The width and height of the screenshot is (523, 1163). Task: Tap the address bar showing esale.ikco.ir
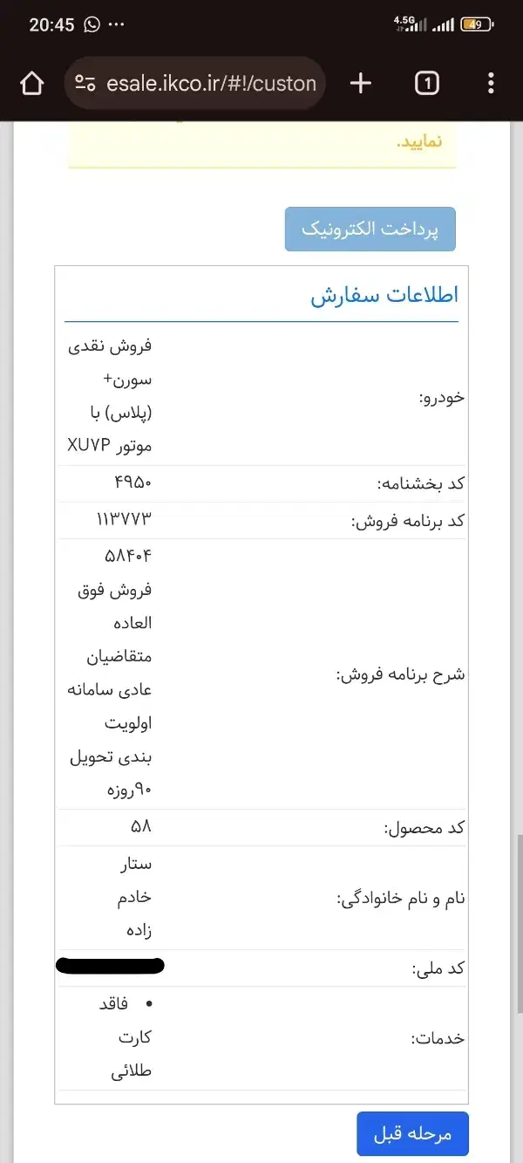(209, 83)
